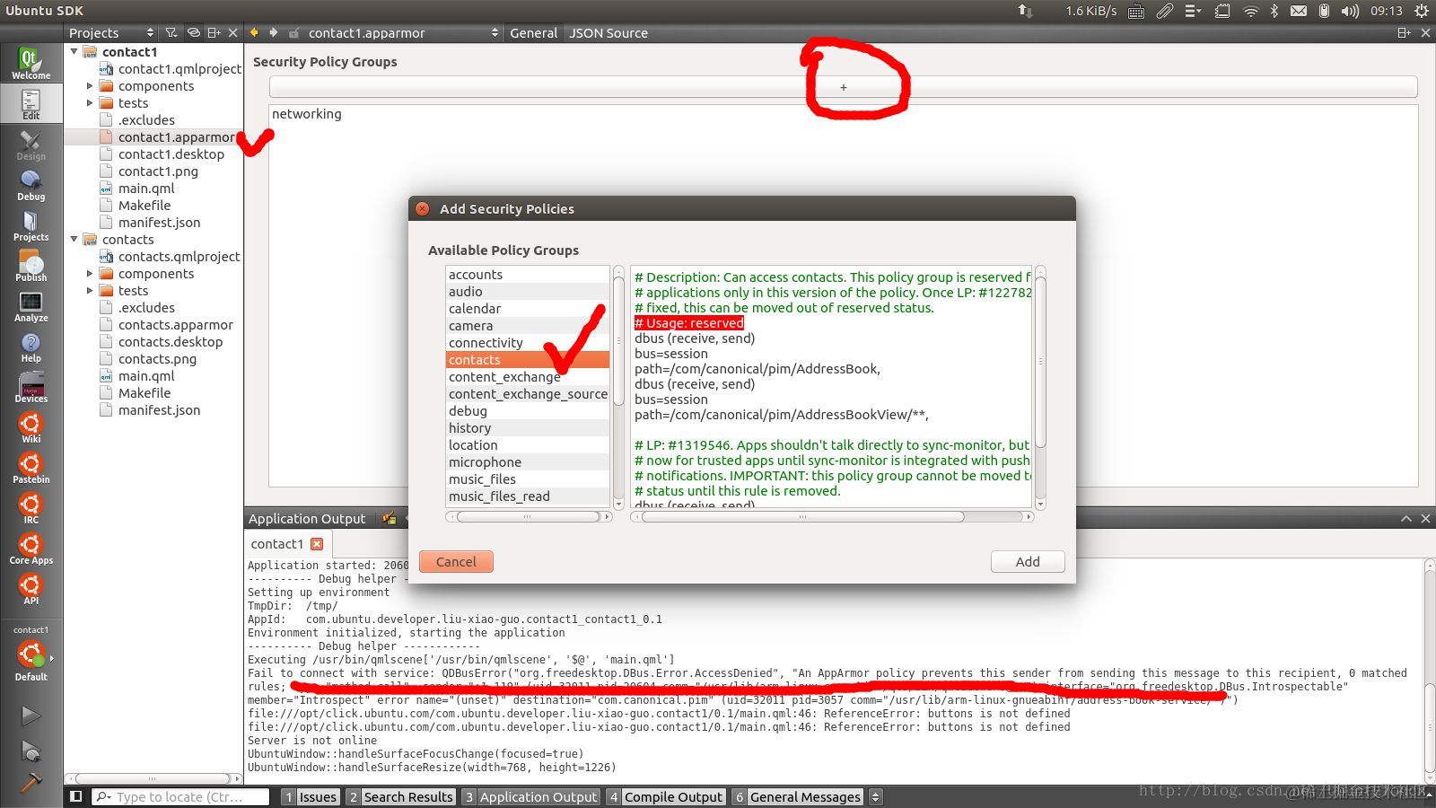Switch to Edit mode
The image size is (1436, 808).
pyautogui.click(x=31, y=104)
